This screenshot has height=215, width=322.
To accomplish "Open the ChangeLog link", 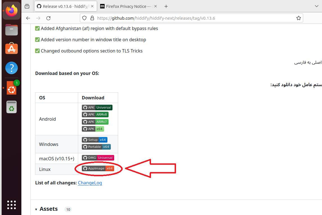I will coord(90,183).
